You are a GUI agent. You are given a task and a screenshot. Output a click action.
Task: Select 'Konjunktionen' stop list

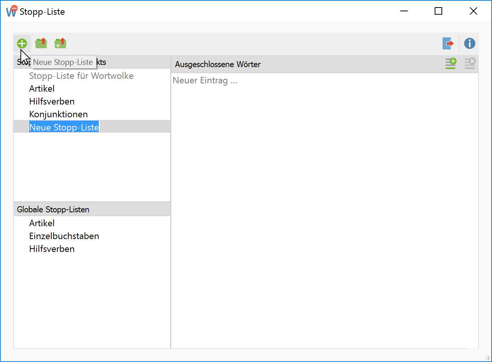point(58,114)
